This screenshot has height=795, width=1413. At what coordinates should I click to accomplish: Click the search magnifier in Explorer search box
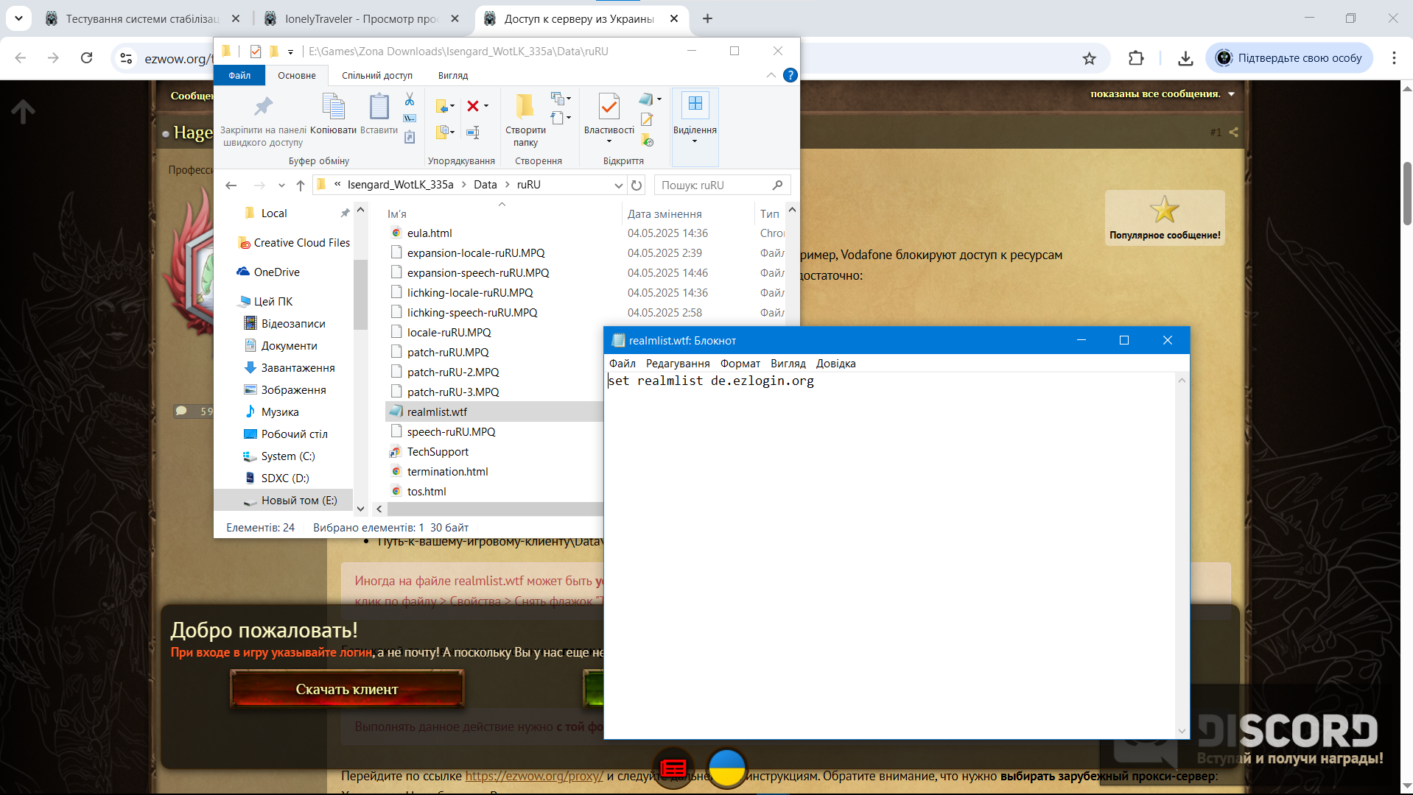click(777, 185)
